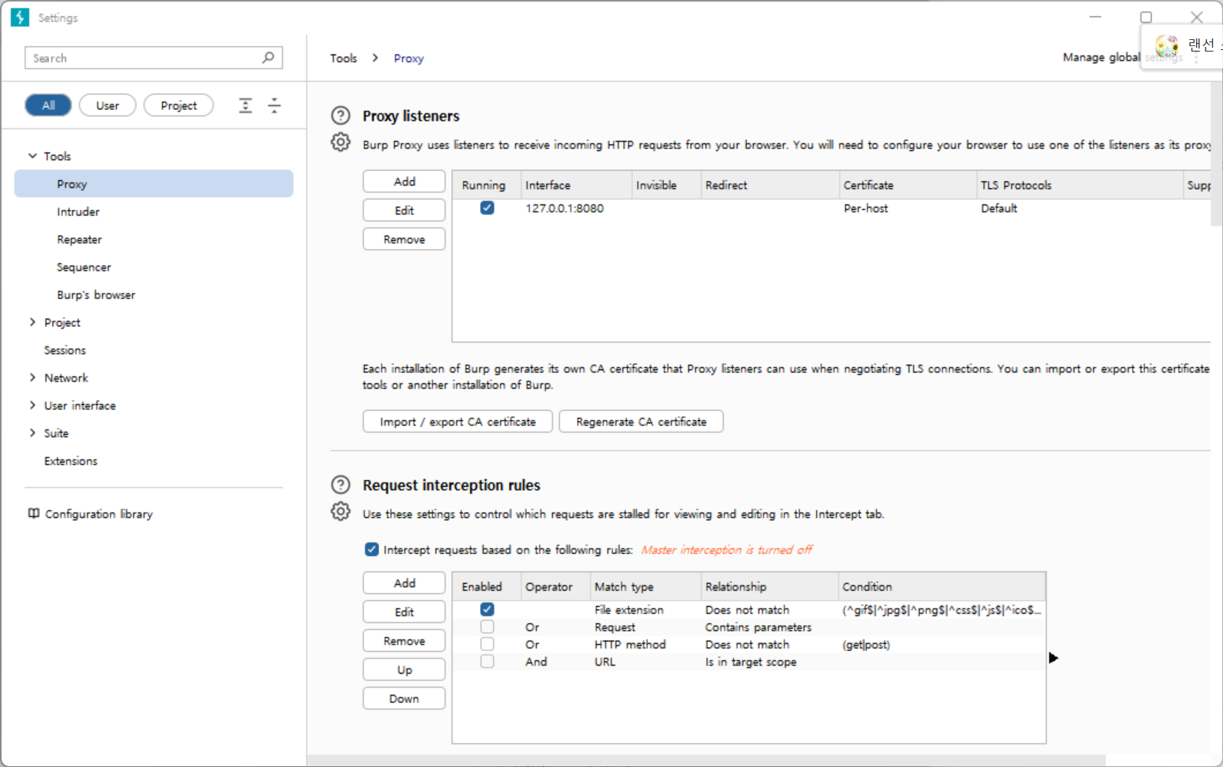Disable the File extension rule checkbox
The width and height of the screenshot is (1223, 767).
tap(487, 609)
